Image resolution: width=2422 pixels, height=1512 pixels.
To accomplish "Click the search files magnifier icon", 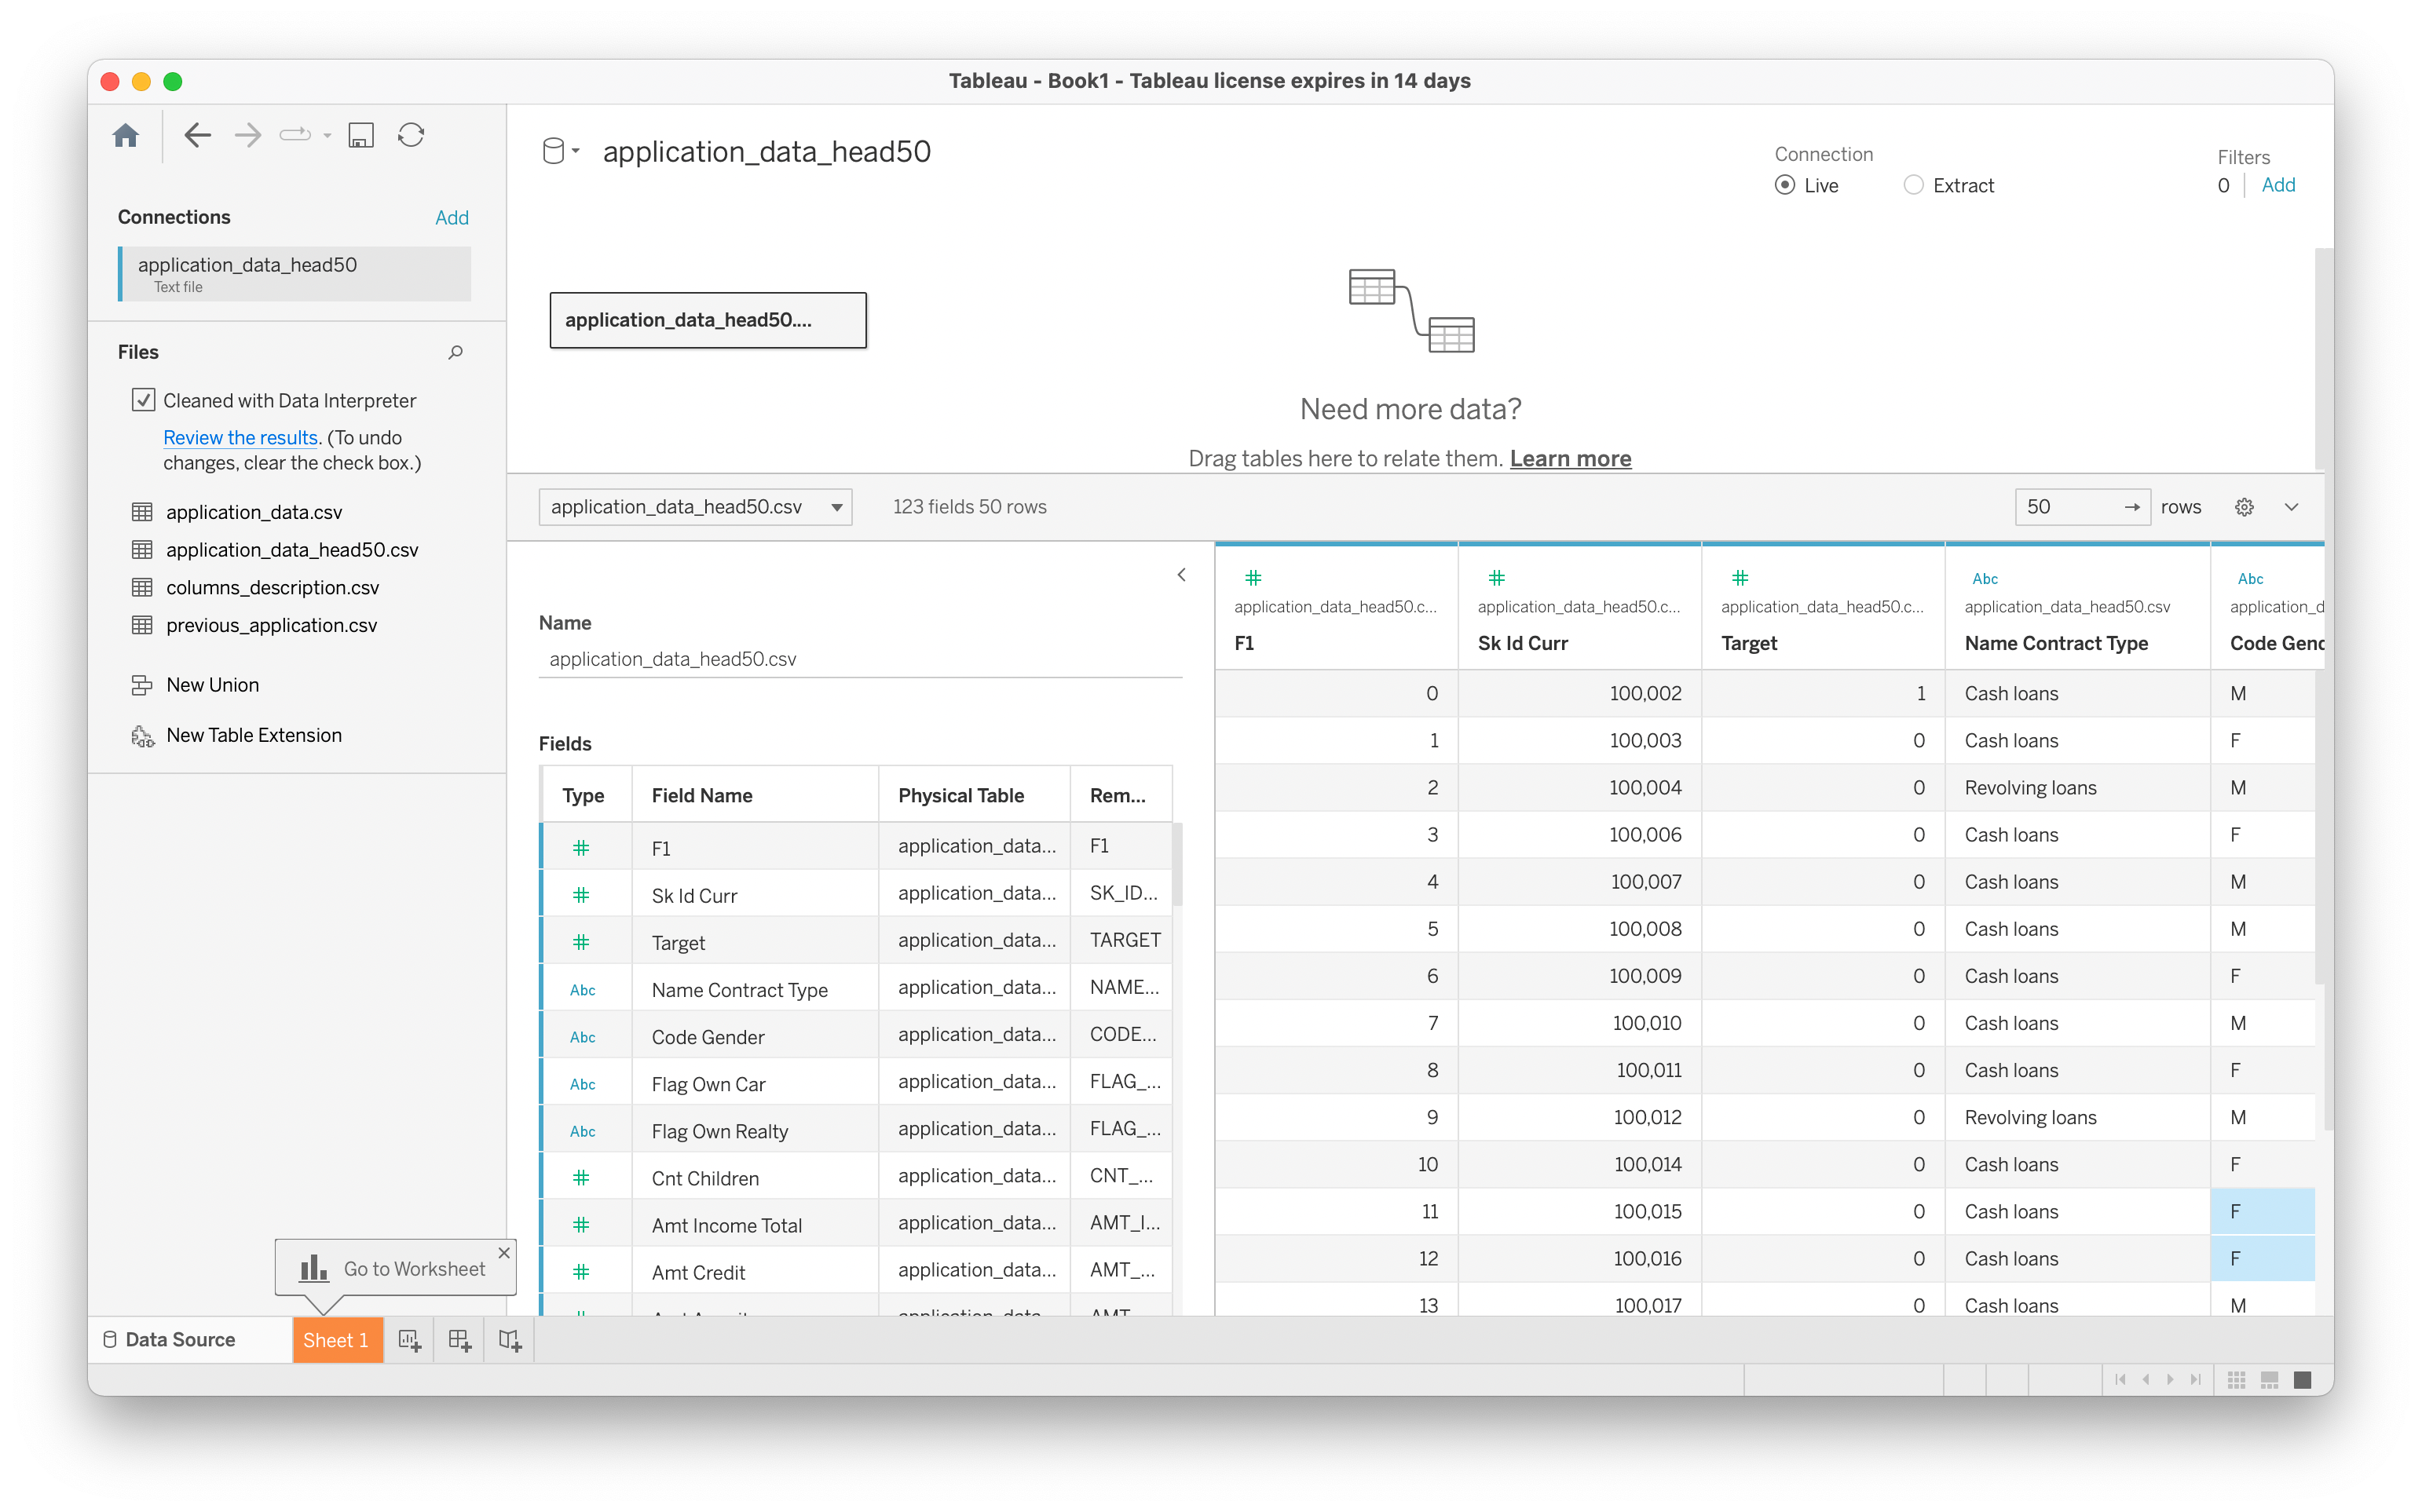I will (455, 352).
